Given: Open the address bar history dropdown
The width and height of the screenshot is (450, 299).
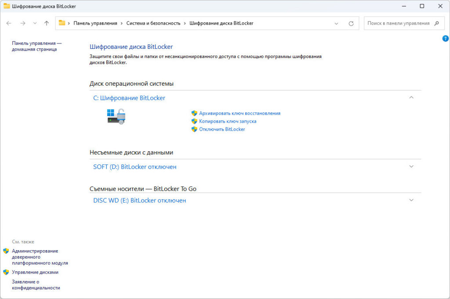Looking at the screenshot, I should [x=336, y=24].
